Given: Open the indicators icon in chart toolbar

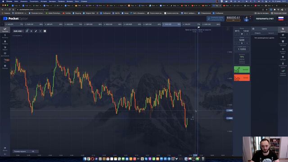Looking at the screenshot, I should 31,31.
